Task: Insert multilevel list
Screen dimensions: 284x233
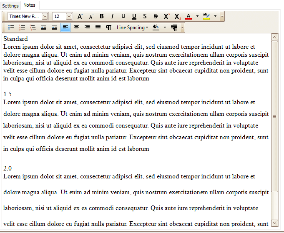Action: coord(33,28)
